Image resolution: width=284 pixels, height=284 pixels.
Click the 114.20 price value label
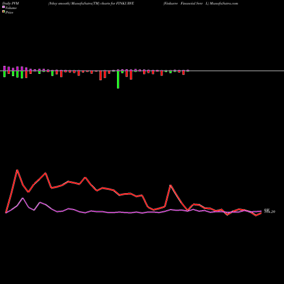click(270, 211)
